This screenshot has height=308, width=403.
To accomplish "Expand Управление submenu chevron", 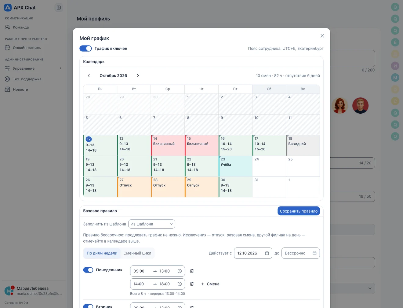I will pos(60,68).
